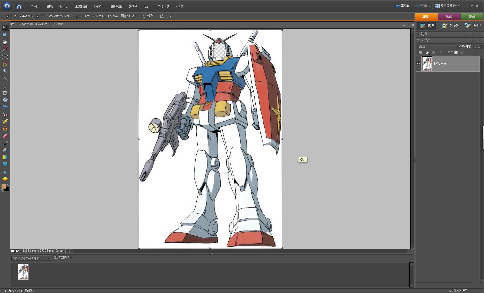484x293 pixels.
Task: Click the delete layer trash icon
Action: click(x=434, y=52)
